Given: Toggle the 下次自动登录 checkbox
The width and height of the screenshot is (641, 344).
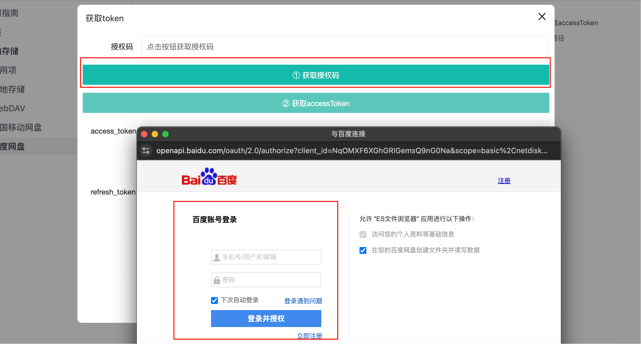Looking at the screenshot, I should 214,300.
